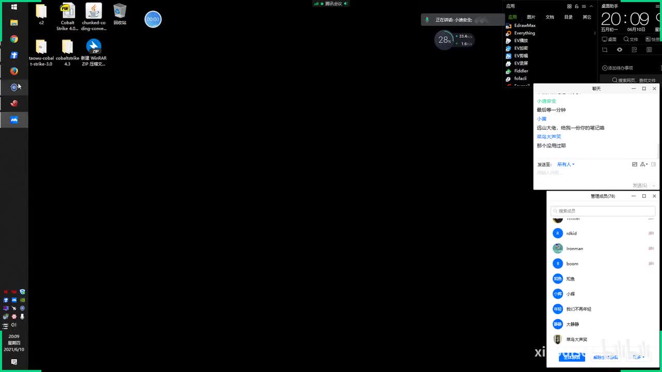The width and height of the screenshot is (662, 372).
Task: Open the Tencent Meeting taskbar icon
Action: coord(14,120)
